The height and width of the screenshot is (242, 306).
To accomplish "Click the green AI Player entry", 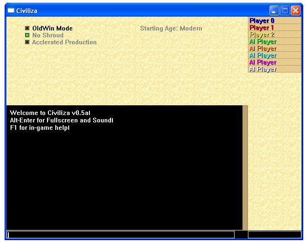I will 274,42.
